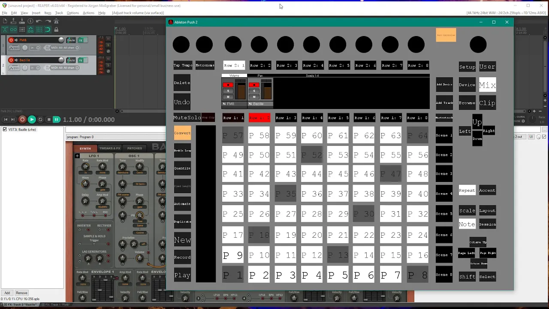
Task: Open the Insert menu
Action: point(36,13)
